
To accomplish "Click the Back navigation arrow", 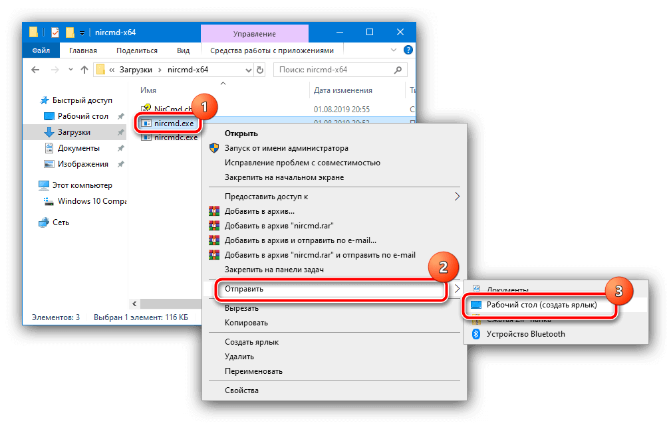I will [x=35, y=70].
